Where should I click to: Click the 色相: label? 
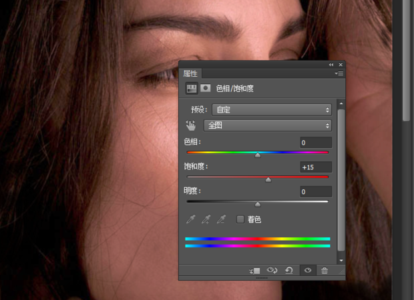point(192,142)
